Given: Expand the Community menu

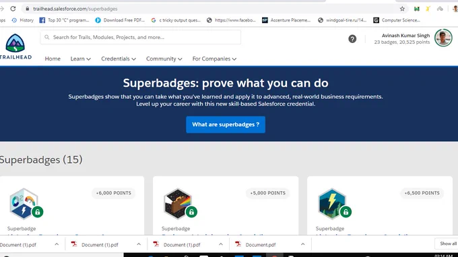Looking at the screenshot, I should click(x=164, y=59).
